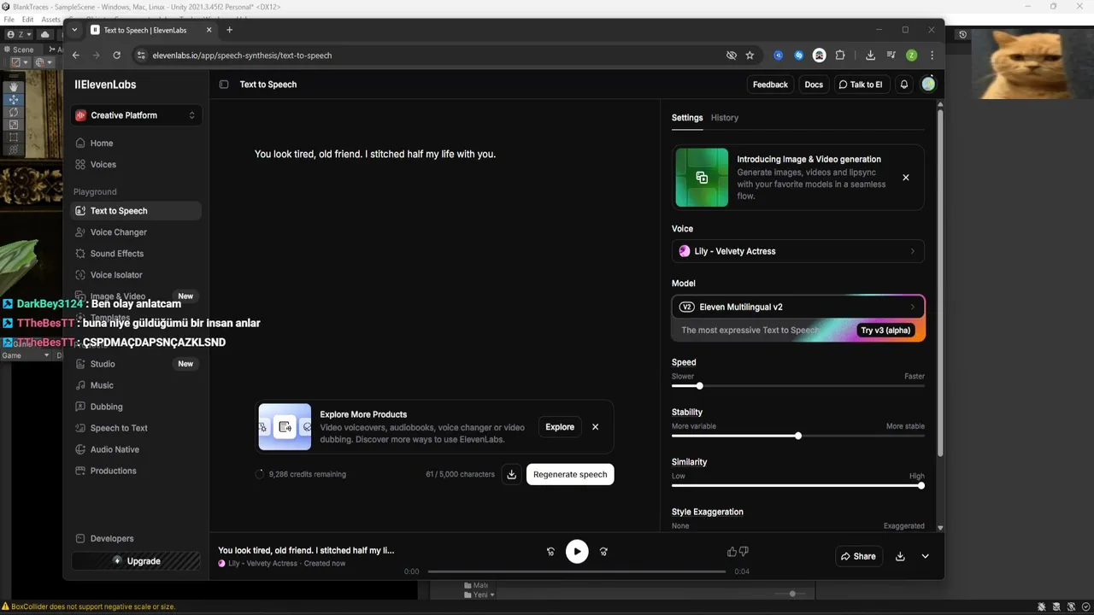This screenshot has height=615, width=1094.
Task: Dismiss the Explore More Products banner
Action: pyautogui.click(x=596, y=427)
